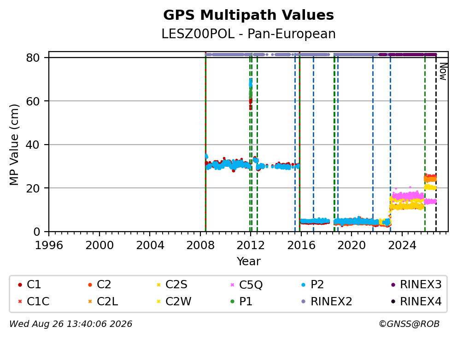Click the 2024 tick label on the Year axis
This screenshot has height=338, width=457.
402,245
